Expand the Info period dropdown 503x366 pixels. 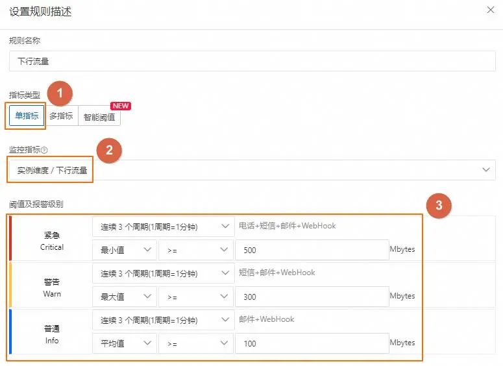tap(163, 320)
